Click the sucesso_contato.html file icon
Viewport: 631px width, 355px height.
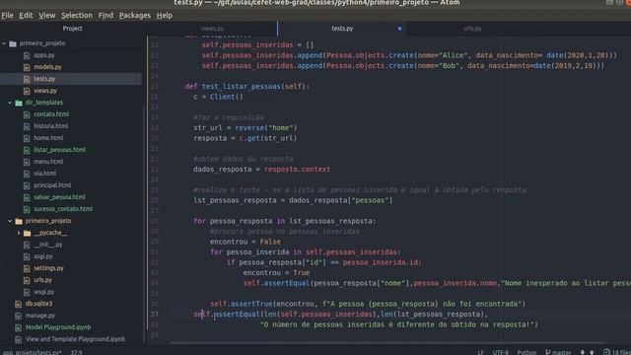click(x=27, y=209)
